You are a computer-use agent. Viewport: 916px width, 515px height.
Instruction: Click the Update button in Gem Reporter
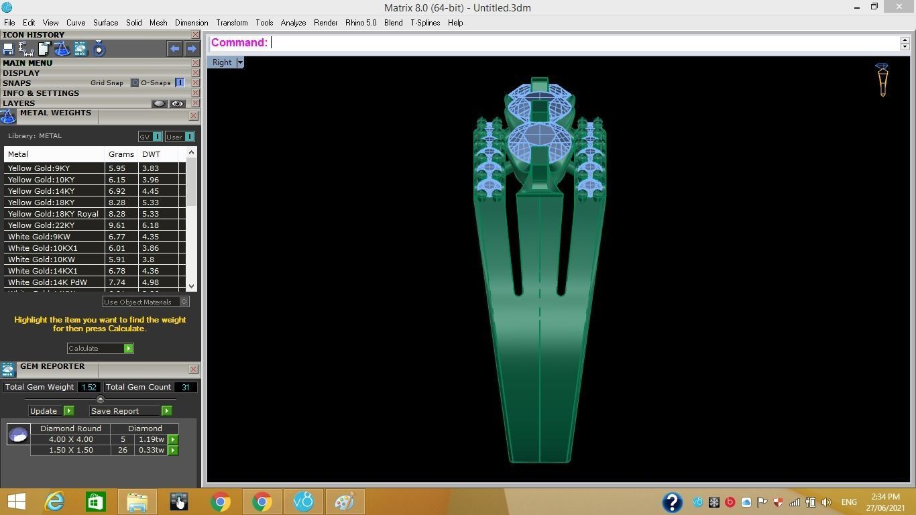pos(51,411)
